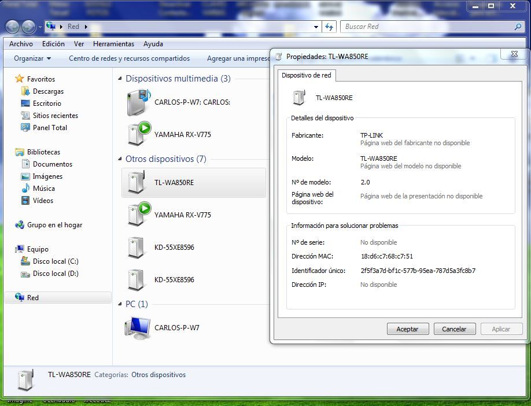Open Panel Total in Favoritos sidebar
This screenshot has height=406, width=531.
tap(50, 128)
